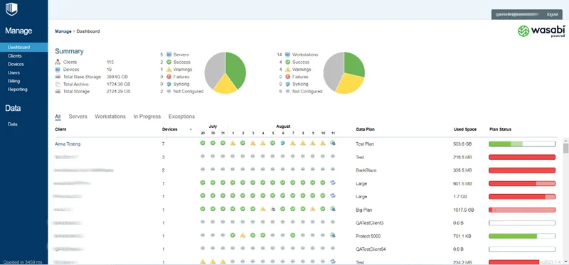This screenshot has height=265, width=569.
Task: Click Arma Testing's August 6 syncing status icon
Action: point(282,144)
